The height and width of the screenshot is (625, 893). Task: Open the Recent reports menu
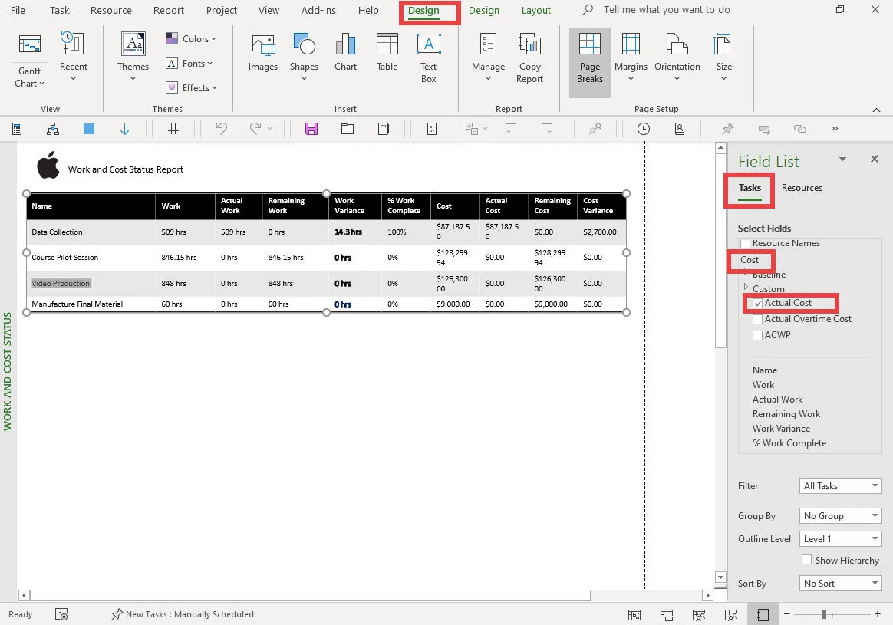coord(73,57)
